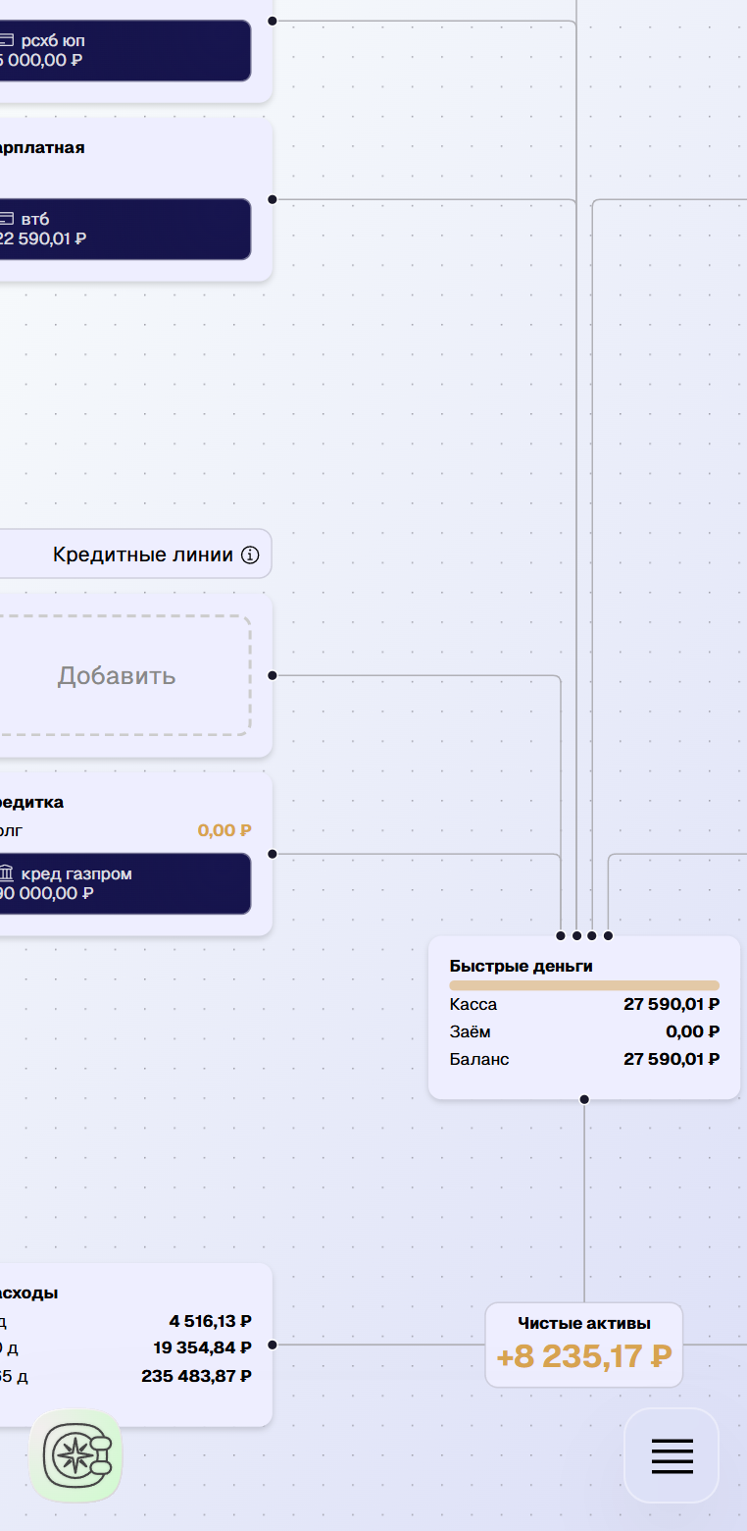Select the кред газпром credit tile
Screen dimensions: 747x1531
coord(123,883)
